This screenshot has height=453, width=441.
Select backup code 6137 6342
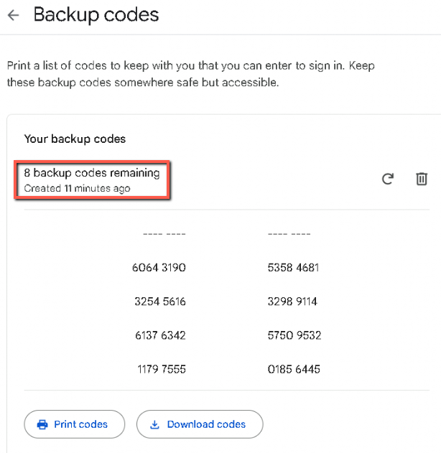pos(159,335)
